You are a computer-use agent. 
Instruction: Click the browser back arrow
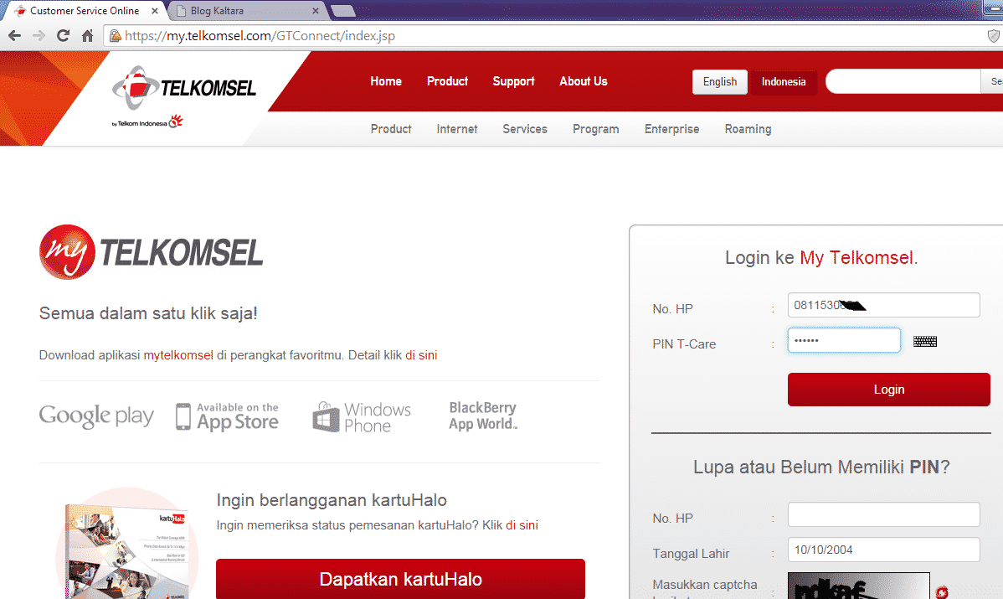coord(15,36)
